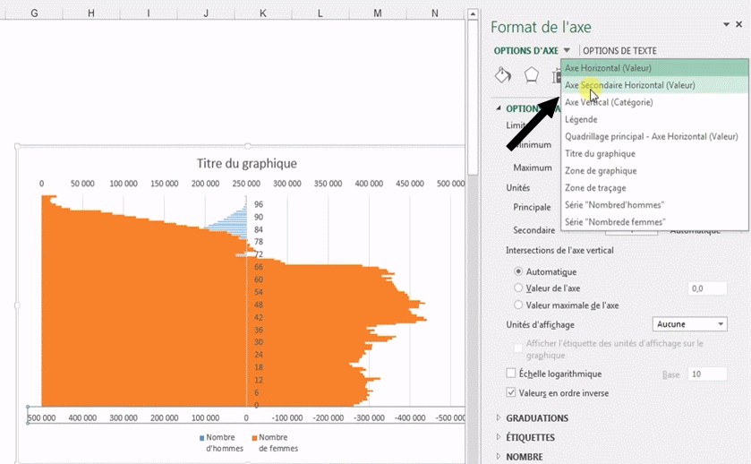Open the Fill & Line paint bucket icon
The width and height of the screenshot is (751, 464).
click(503, 75)
